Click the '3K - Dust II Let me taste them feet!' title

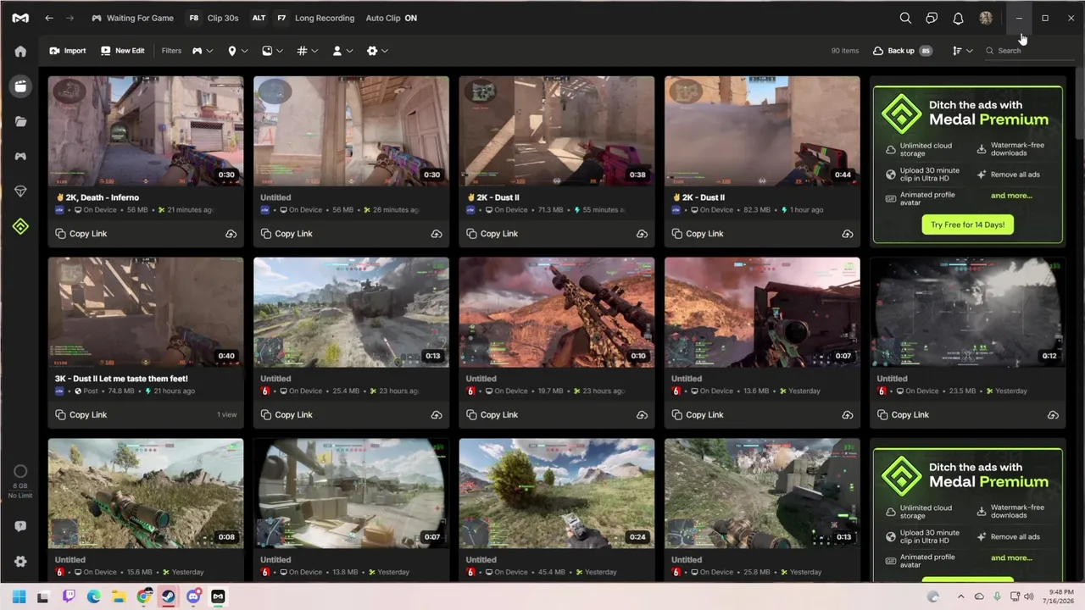[121, 379]
